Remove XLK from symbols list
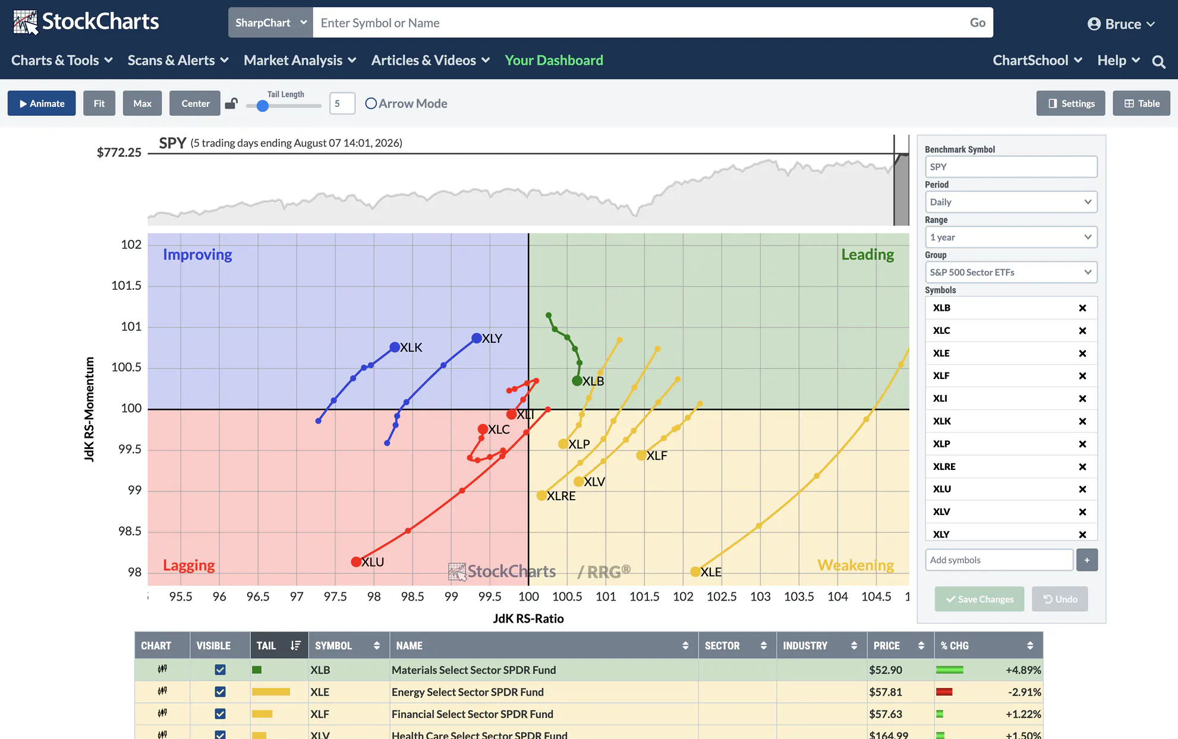The image size is (1178, 739). [x=1082, y=421]
